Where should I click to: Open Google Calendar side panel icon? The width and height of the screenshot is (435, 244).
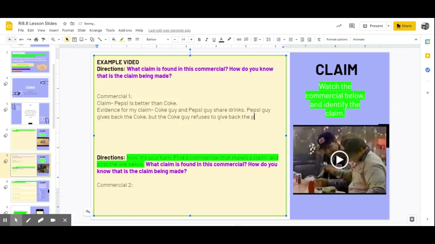[428, 42]
